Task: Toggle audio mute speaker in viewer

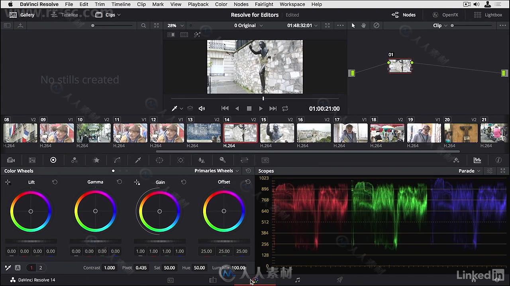Action: tap(202, 108)
